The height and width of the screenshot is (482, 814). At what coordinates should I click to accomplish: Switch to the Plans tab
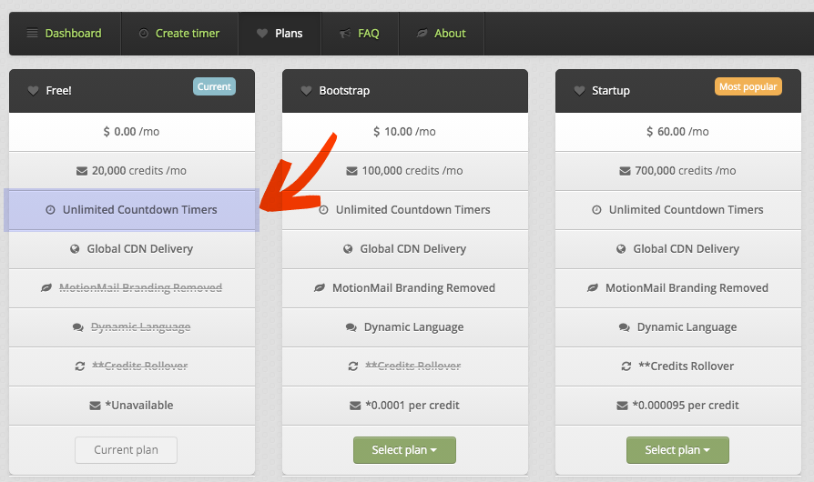tap(280, 34)
